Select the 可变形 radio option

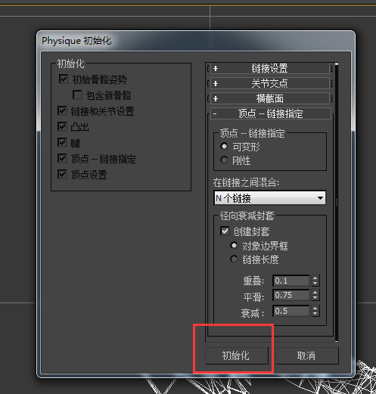[x=224, y=146]
